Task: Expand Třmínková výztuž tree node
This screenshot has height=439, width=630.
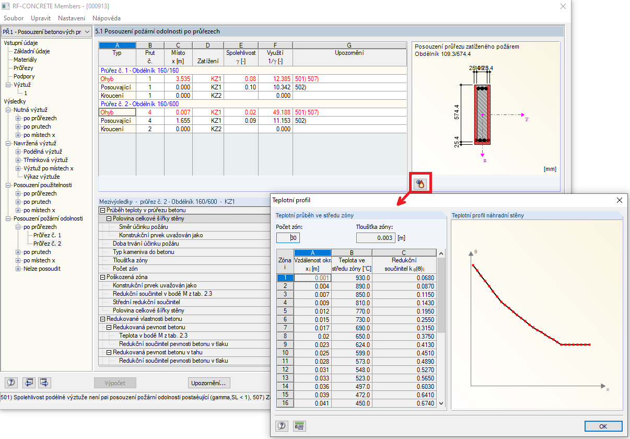Action: pyautogui.click(x=18, y=160)
